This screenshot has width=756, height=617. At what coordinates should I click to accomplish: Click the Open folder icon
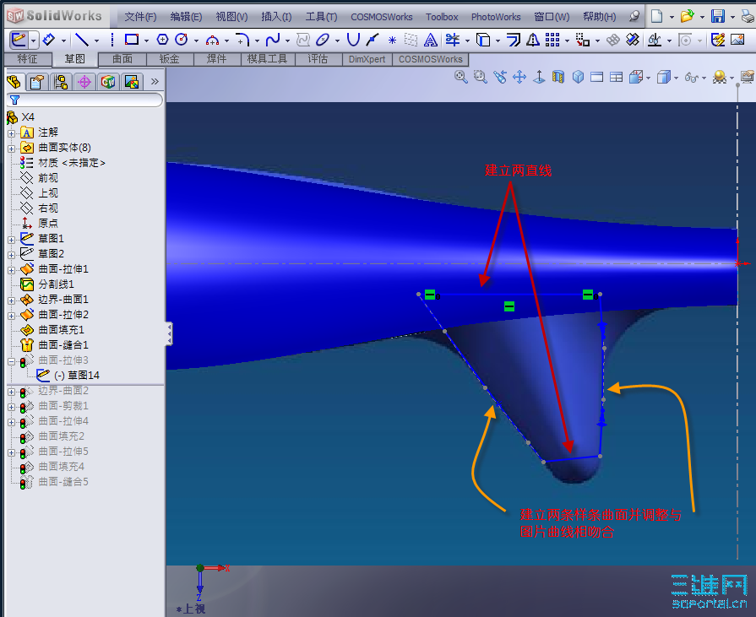coord(687,16)
